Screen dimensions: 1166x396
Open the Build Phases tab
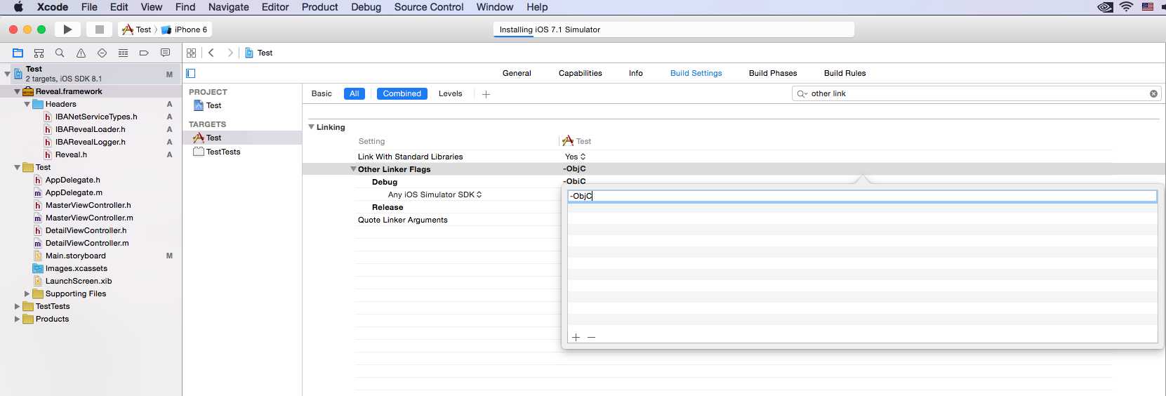(x=773, y=73)
